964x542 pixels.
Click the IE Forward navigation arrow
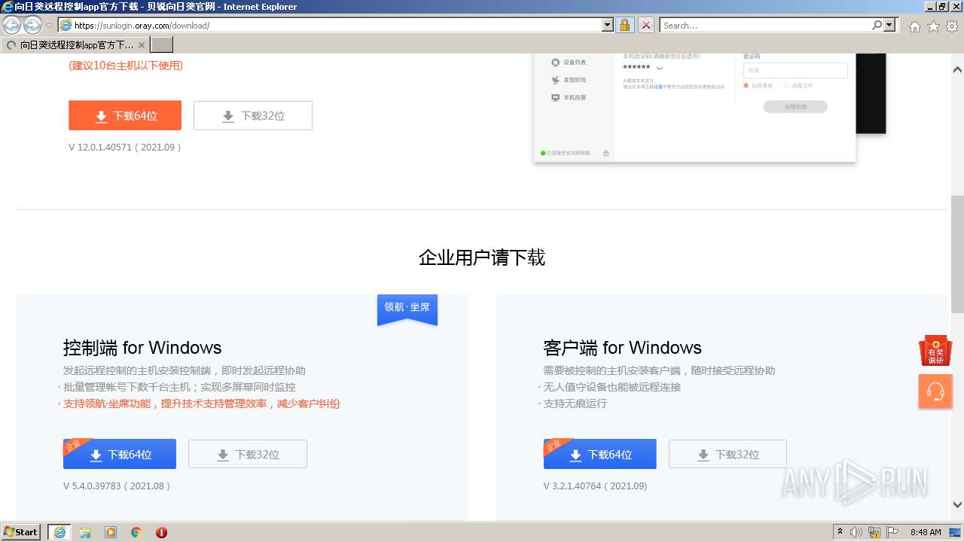pos(32,25)
